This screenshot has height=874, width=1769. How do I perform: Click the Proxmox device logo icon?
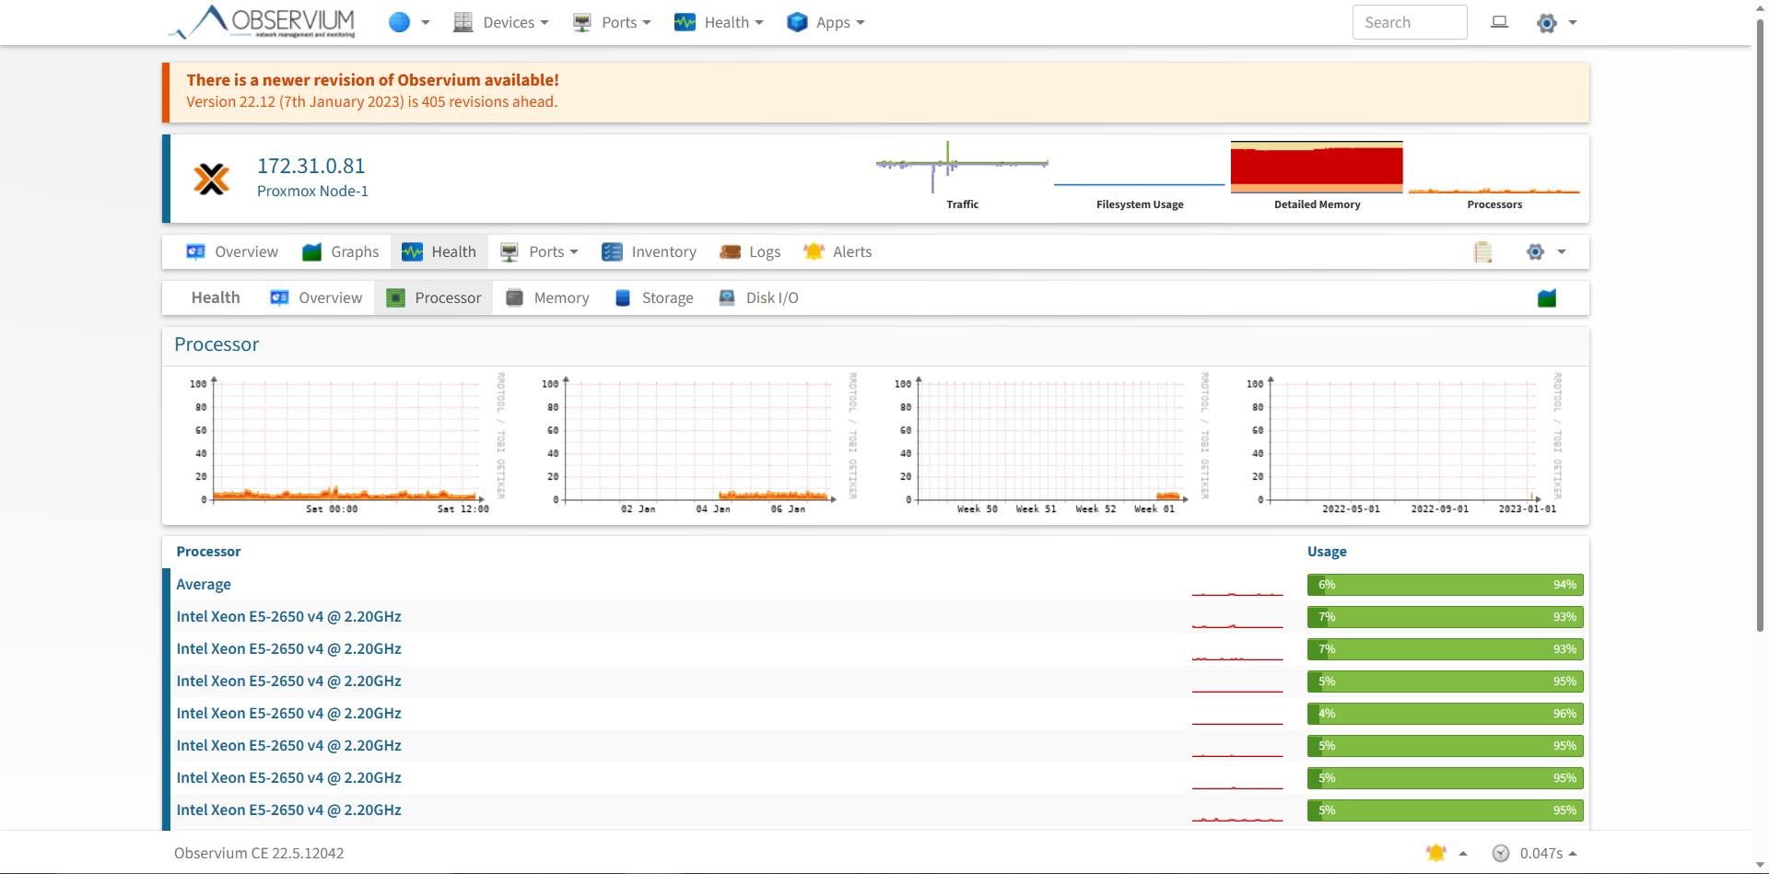(212, 179)
